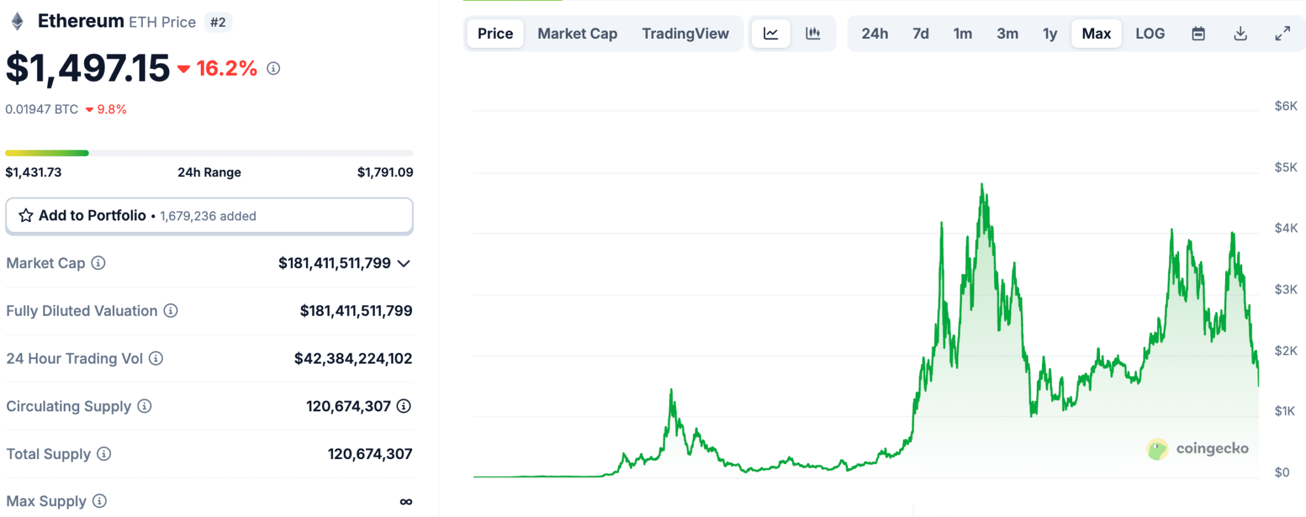Click the $1K y-axis label
Image resolution: width=1306 pixels, height=517 pixels.
1285,411
